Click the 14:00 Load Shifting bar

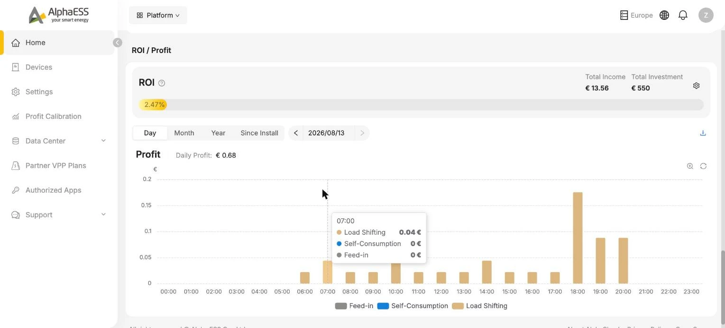click(486, 272)
